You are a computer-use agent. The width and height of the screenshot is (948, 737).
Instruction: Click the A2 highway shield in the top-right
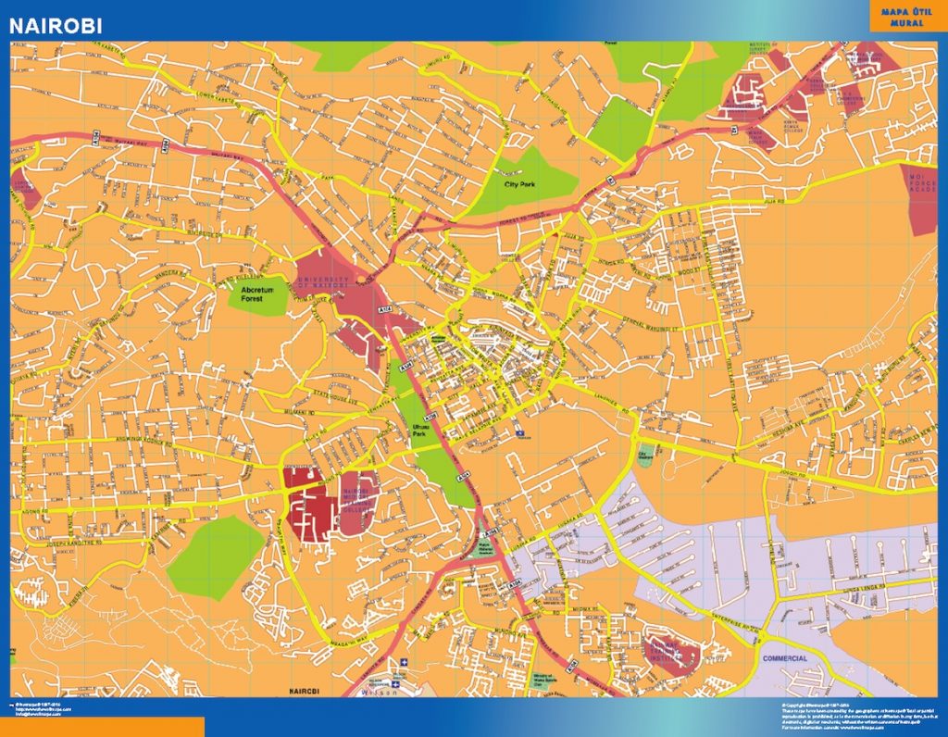point(733,131)
